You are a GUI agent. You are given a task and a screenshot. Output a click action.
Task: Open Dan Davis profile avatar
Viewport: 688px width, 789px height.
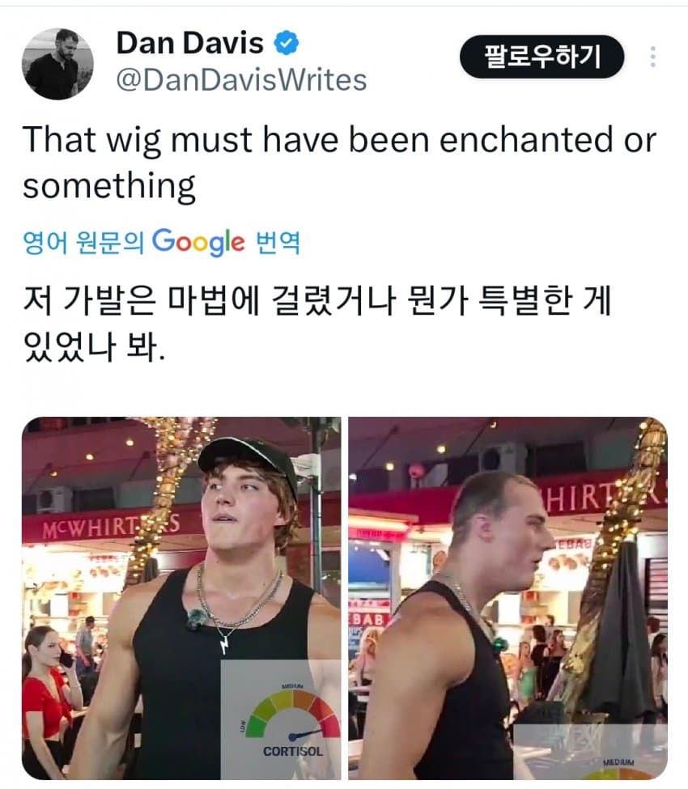pyautogui.click(x=57, y=63)
